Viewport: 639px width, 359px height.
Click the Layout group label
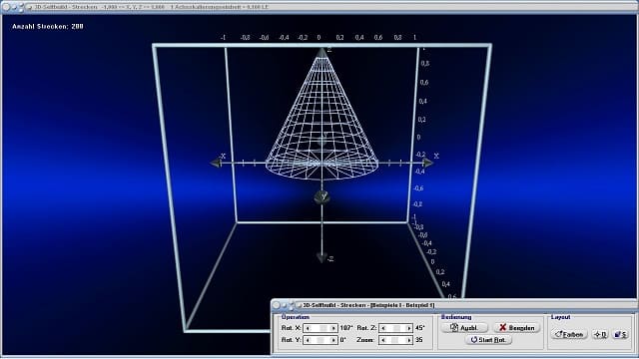pyautogui.click(x=561, y=317)
